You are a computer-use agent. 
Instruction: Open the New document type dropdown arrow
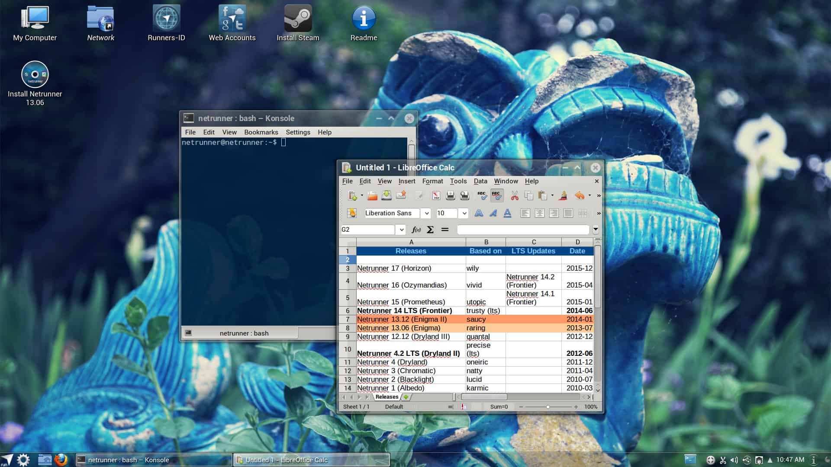tap(362, 196)
